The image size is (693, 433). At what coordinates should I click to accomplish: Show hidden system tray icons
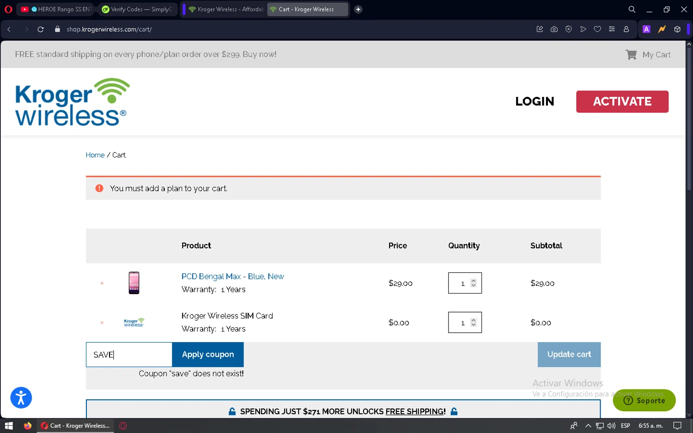pyautogui.click(x=588, y=426)
